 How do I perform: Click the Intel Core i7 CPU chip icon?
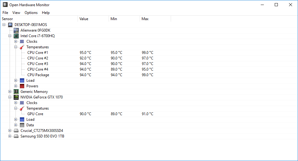click(x=16, y=36)
